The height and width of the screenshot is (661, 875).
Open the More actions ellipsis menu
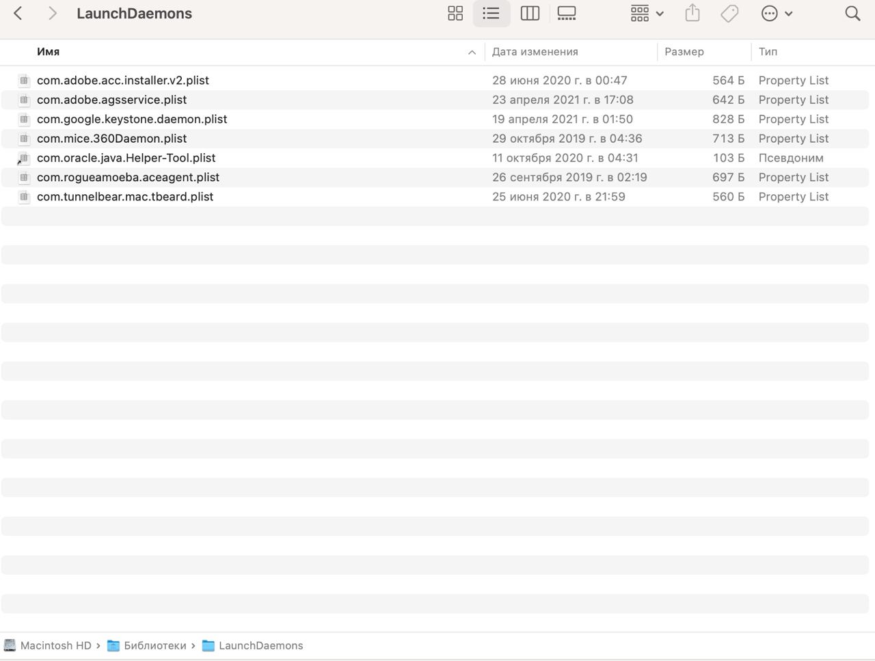pos(777,13)
